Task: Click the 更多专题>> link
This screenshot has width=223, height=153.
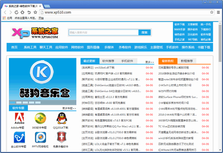Action: click(69, 108)
